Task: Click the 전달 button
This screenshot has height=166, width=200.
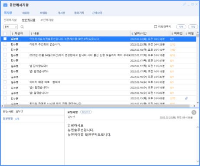Action: click(193, 27)
